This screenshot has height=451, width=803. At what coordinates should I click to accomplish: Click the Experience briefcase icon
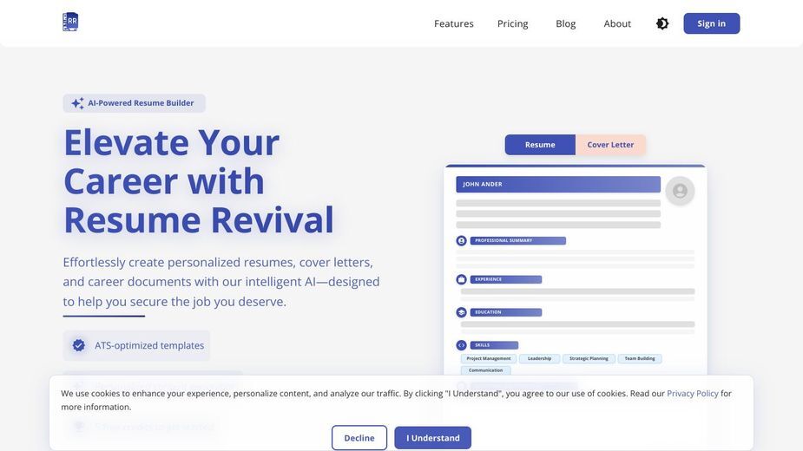pyautogui.click(x=462, y=279)
